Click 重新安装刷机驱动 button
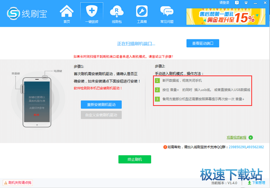The width and height of the screenshot is (270, 188). pos(101,105)
